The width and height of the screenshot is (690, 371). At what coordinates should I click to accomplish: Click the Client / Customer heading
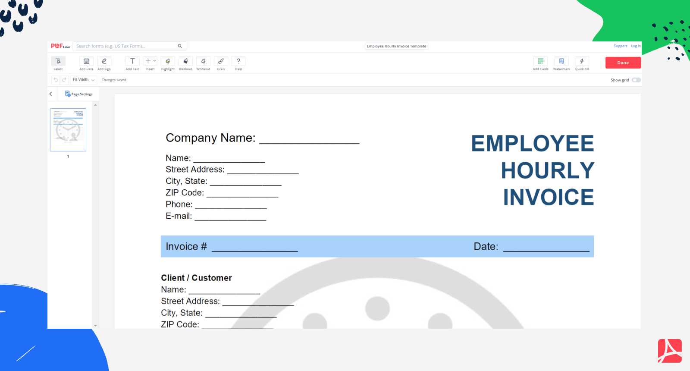point(196,278)
